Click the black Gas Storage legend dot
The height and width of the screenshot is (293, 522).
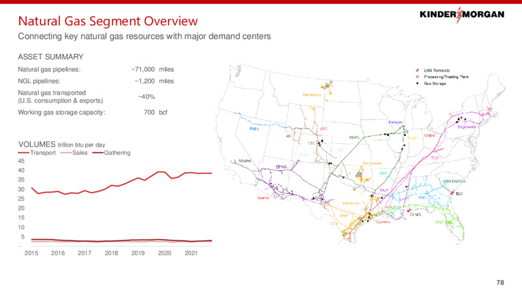click(417, 83)
